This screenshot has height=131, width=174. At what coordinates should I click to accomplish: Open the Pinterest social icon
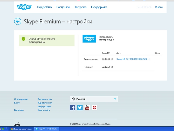click(94, 107)
